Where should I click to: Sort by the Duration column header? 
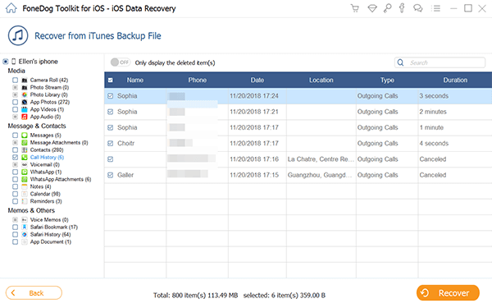(455, 80)
